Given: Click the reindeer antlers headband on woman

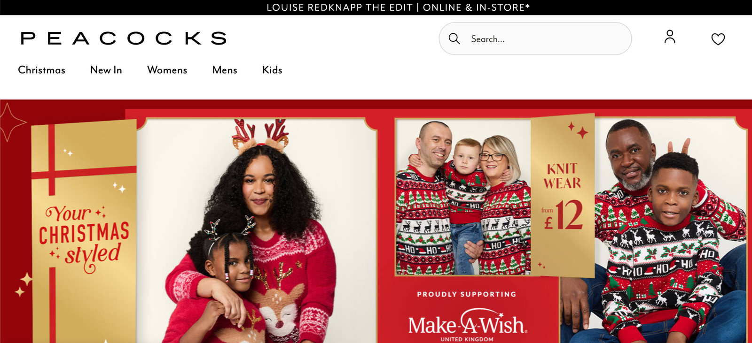Looking at the screenshot, I should pos(261,135).
